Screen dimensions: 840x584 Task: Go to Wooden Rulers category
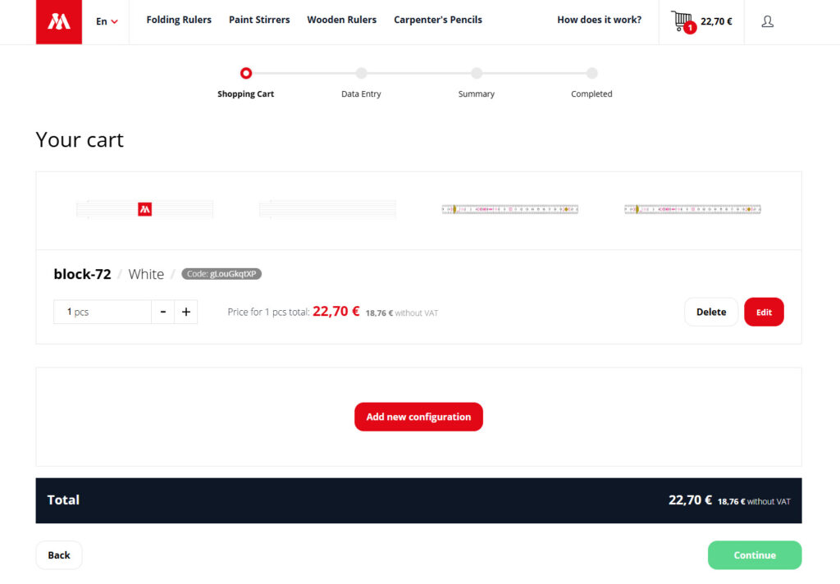[x=342, y=20]
